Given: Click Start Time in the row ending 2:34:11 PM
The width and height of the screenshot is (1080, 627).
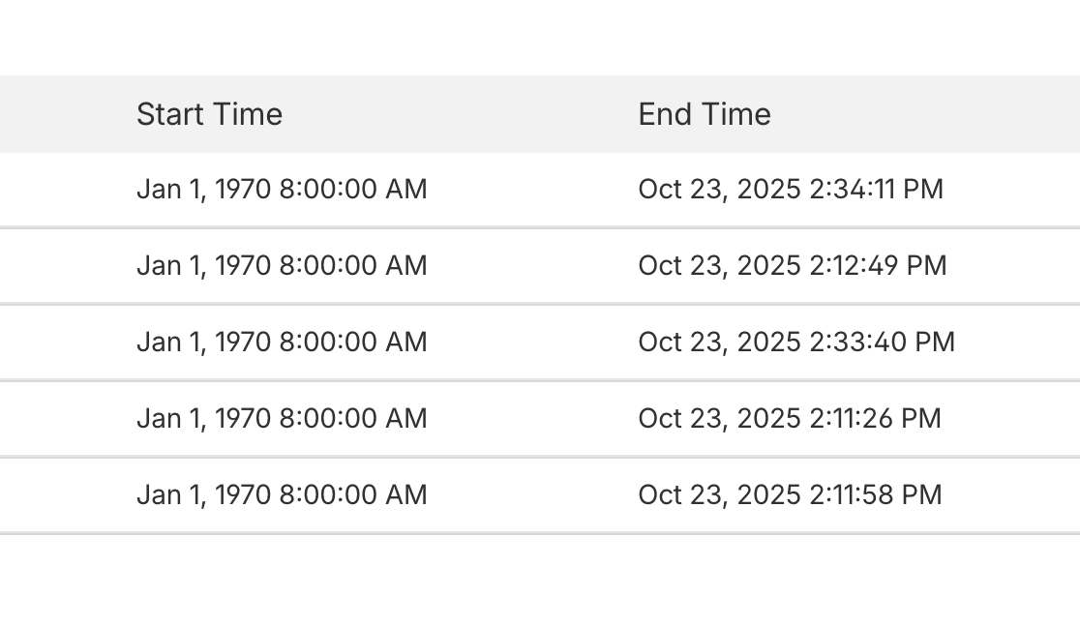Looking at the screenshot, I should point(282,189).
